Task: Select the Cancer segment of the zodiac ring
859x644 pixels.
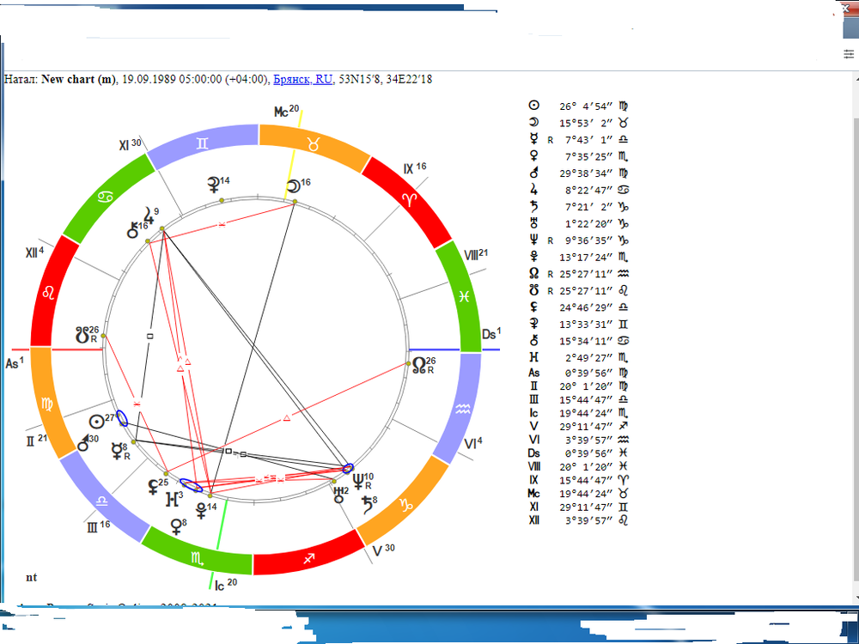Action: 106,197
